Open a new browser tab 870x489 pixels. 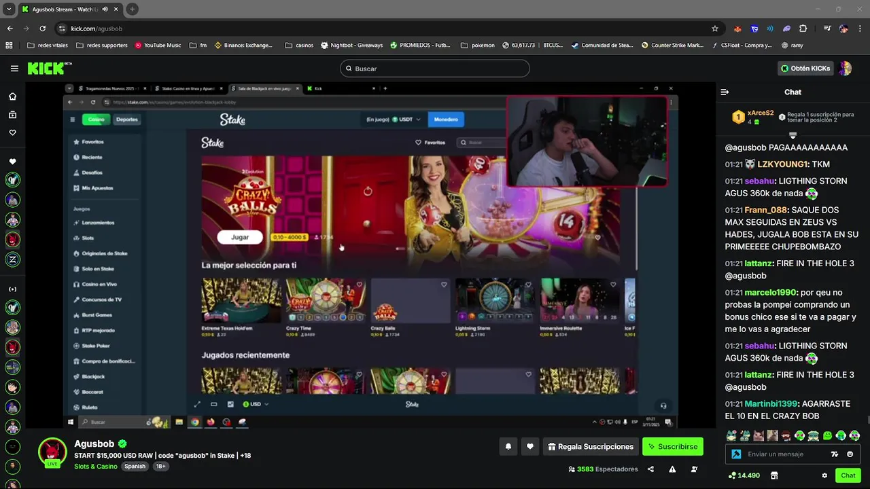pos(132,10)
